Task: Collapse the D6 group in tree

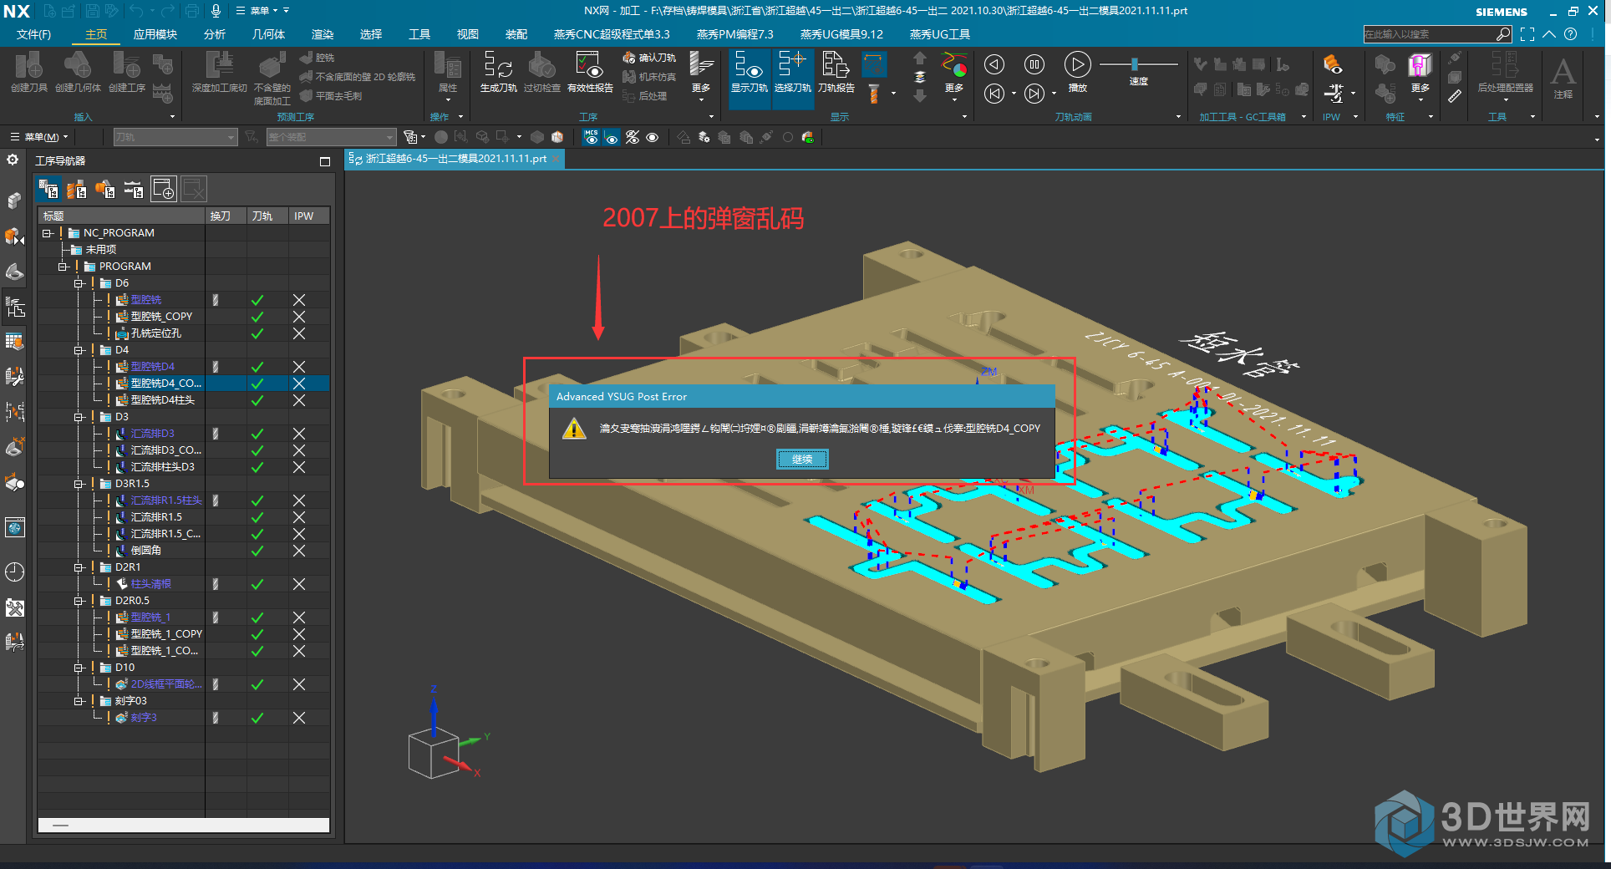Action: click(79, 283)
